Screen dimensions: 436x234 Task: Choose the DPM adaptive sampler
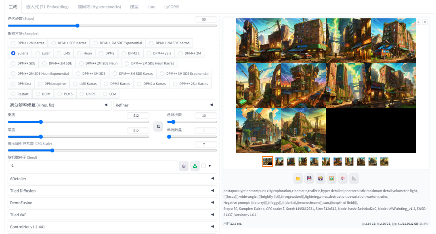coord(52,84)
